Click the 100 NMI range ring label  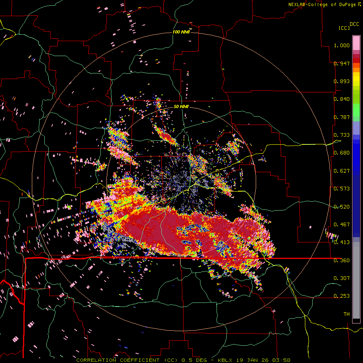(181, 32)
